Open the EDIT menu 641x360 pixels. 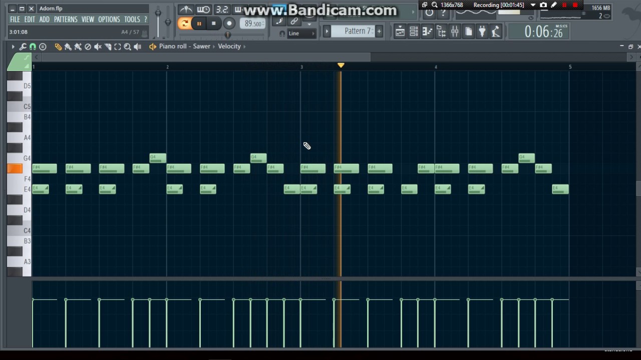[x=30, y=19]
